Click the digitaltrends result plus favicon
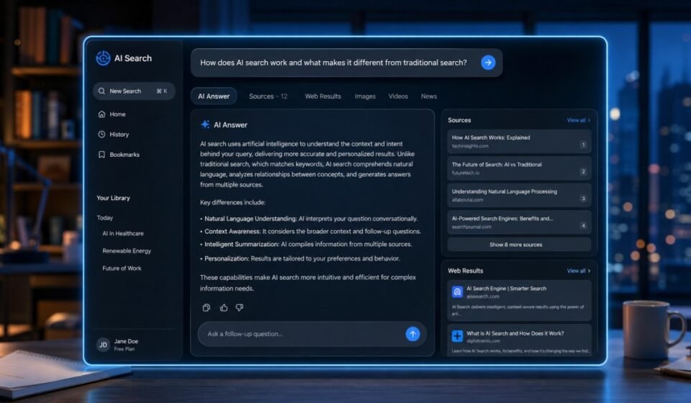 [457, 337]
